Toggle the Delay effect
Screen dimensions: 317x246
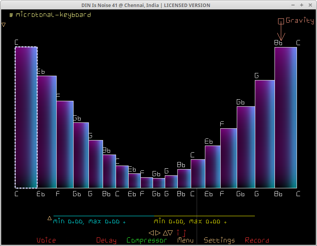pos(106,240)
